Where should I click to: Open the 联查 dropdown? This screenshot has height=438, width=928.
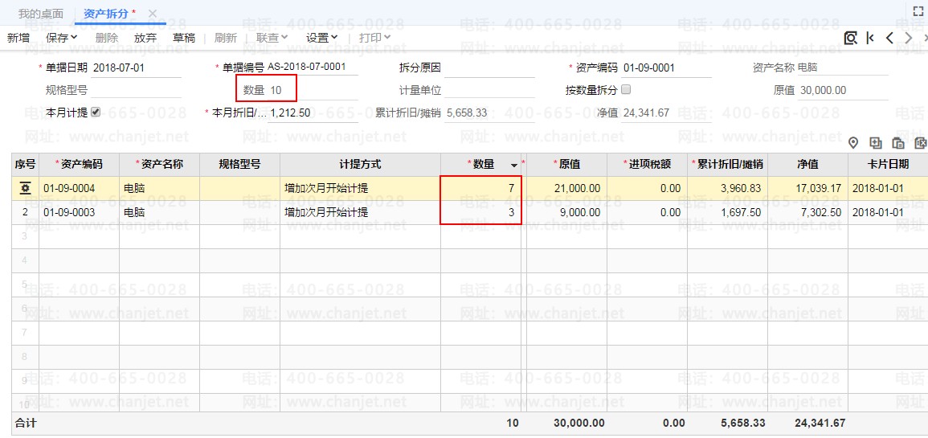[272, 38]
